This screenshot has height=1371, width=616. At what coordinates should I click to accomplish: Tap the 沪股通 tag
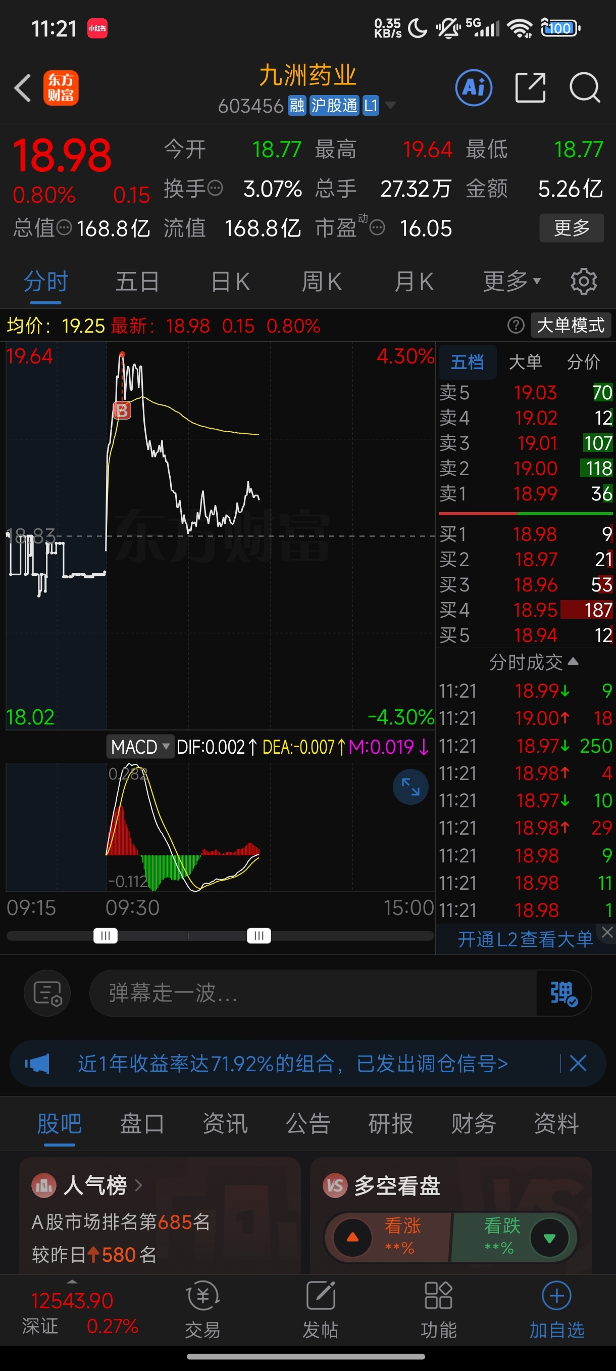(334, 105)
